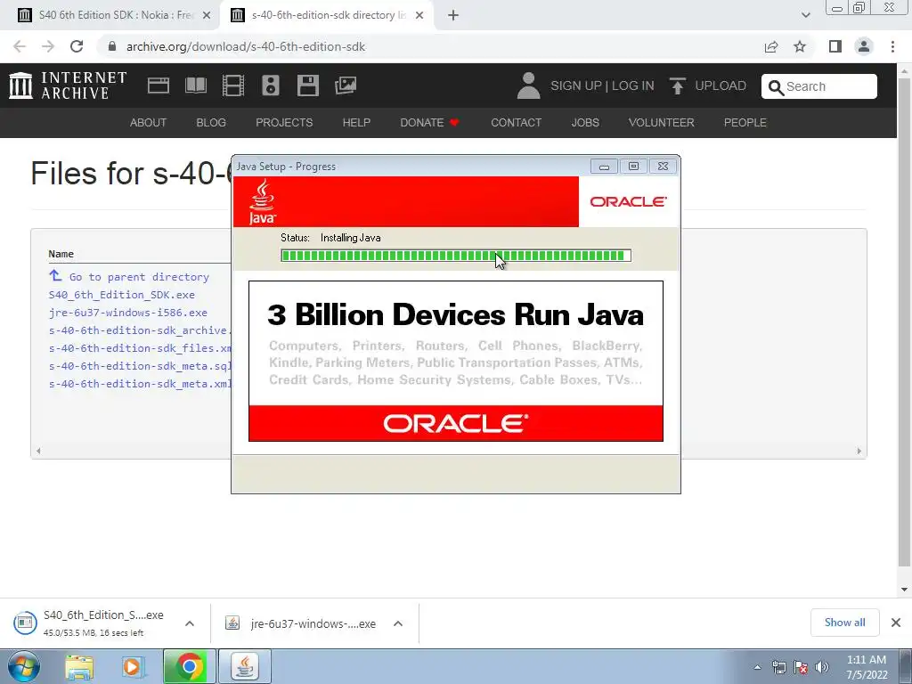The width and height of the screenshot is (912, 684).
Task: Switch to Java setup in taskbar
Action: click(x=245, y=666)
